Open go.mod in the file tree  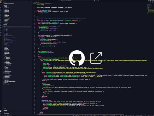[6, 20]
